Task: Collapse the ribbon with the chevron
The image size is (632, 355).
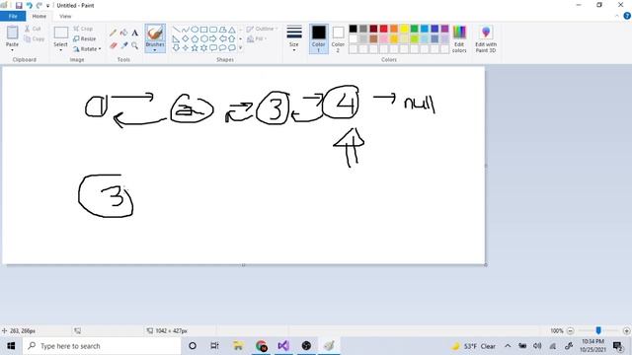Action: click(616, 16)
